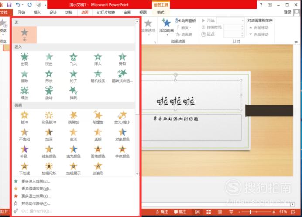The image size is (302, 217).
Task: Apply the 淡出 entrance animation
Action: coord(49,59)
